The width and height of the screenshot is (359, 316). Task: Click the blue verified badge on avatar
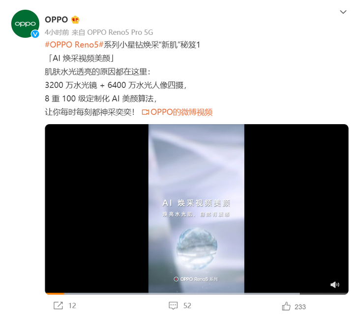point(35,34)
